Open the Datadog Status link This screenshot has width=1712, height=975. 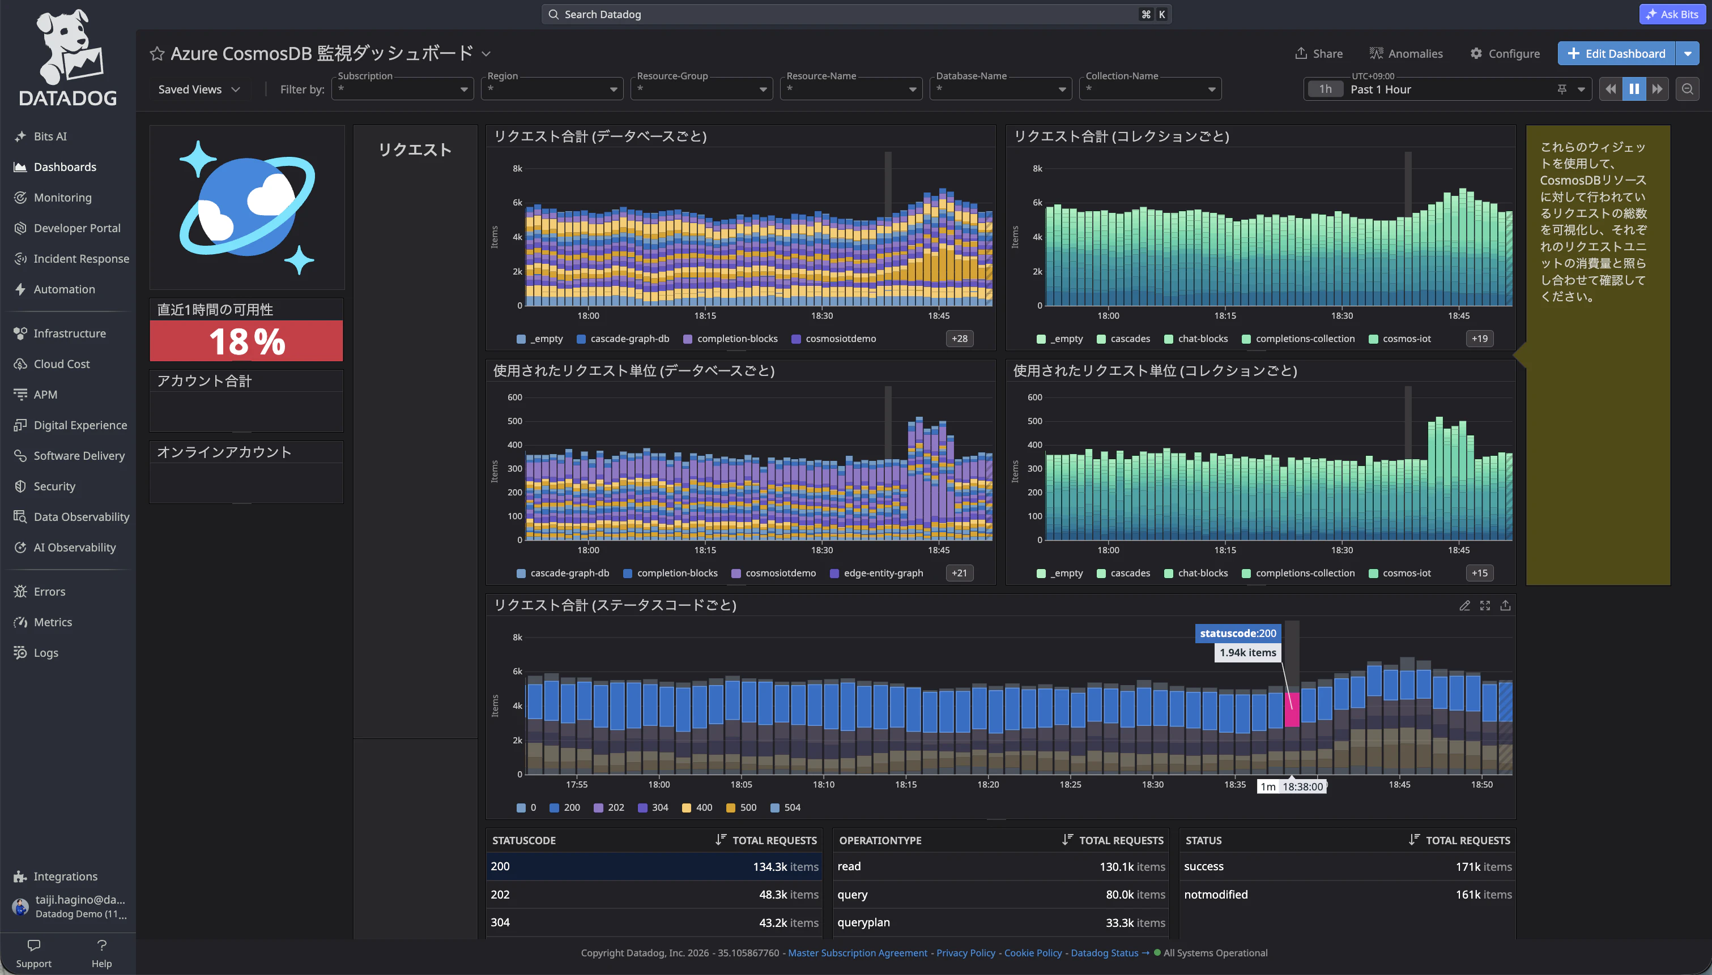[x=1109, y=953]
